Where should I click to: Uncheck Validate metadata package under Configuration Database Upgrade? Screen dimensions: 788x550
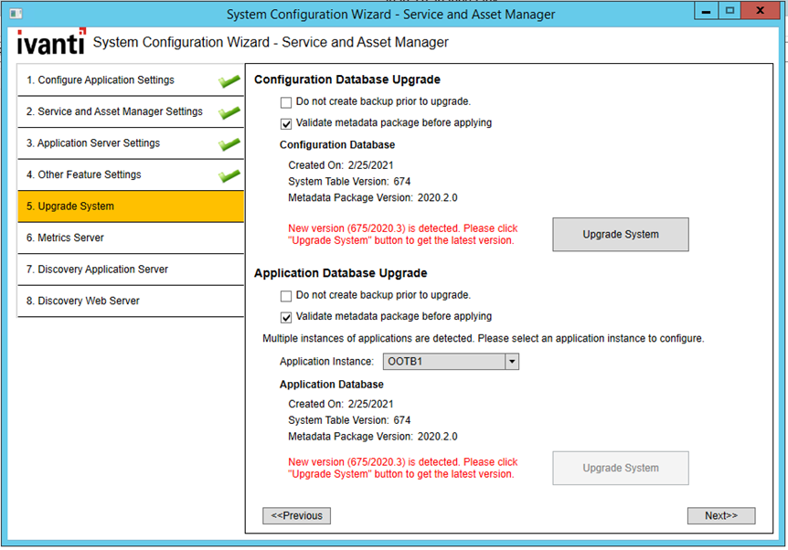coord(286,123)
